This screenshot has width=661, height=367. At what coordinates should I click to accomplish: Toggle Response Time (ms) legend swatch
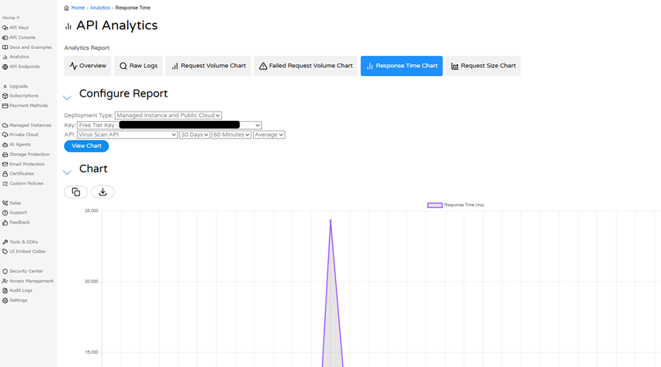coord(435,206)
